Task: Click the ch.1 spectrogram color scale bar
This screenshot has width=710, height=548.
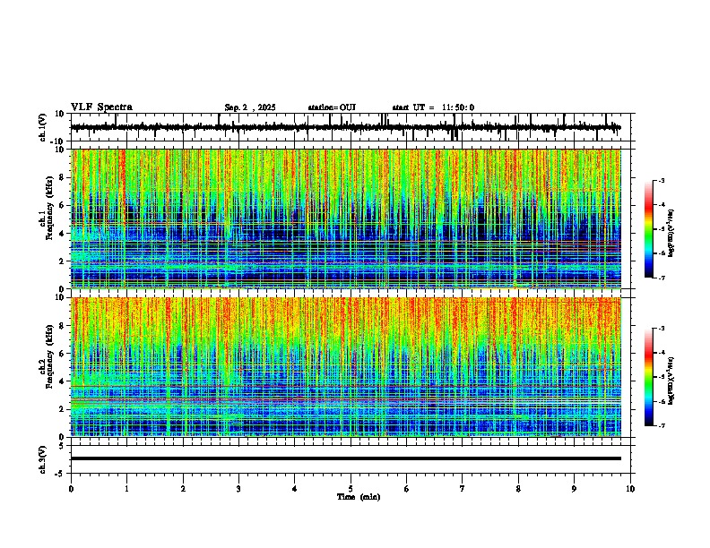Action: [649, 229]
